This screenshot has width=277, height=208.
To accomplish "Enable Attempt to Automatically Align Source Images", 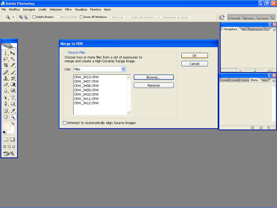I will click(64, 123).
